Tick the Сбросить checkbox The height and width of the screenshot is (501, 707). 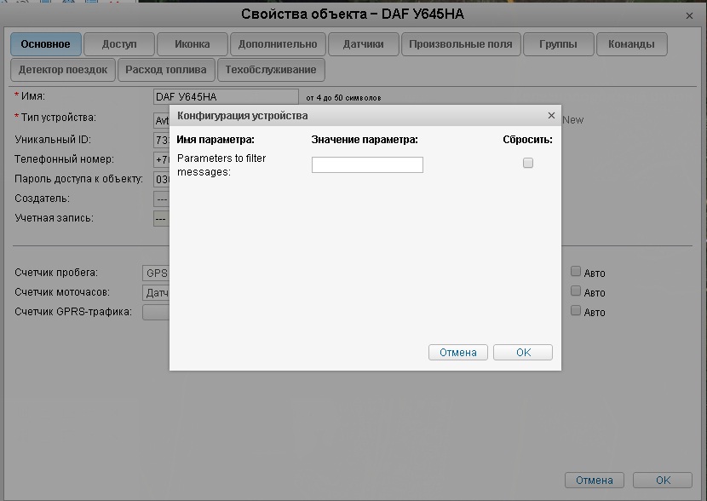(x=528, y=163)
